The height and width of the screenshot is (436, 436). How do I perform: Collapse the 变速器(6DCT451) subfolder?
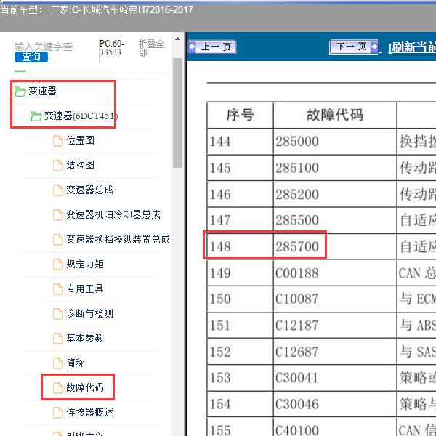pyautogui.click(x=81, y=116)
